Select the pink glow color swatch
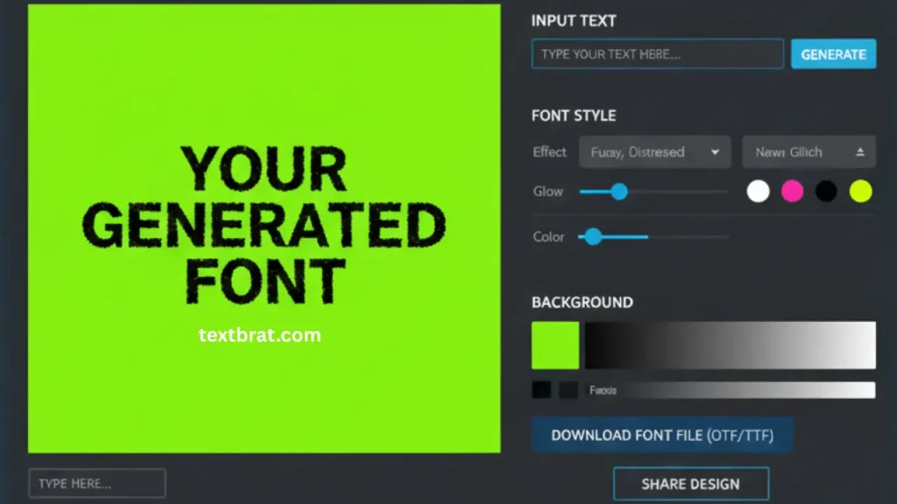The image size is (897, 504). (792, 191)
